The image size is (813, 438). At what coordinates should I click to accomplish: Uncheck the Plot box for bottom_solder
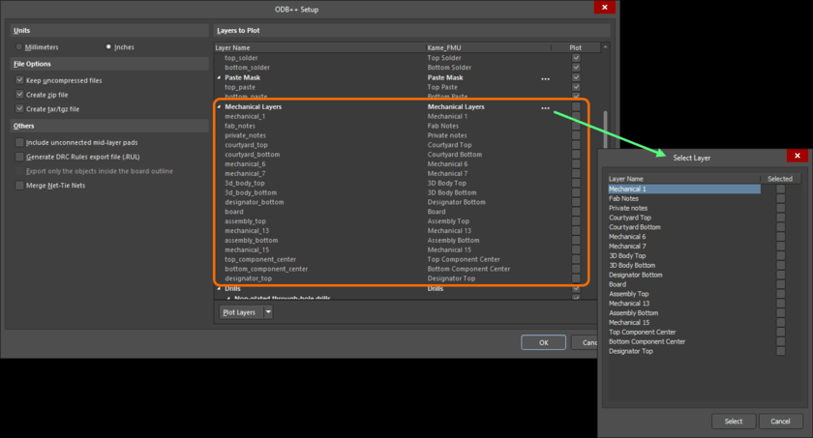pos(576,68)
